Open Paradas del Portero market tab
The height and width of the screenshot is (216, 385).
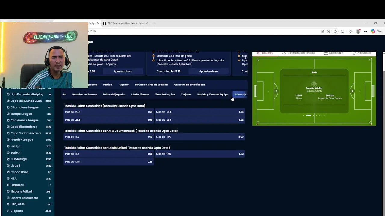pyautogui.click(x=85, y=94)
